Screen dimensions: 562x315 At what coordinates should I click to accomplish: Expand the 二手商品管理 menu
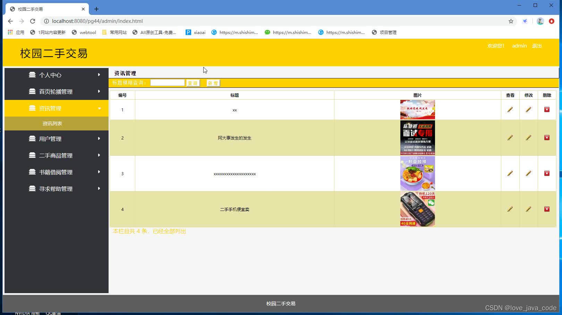tap(57, 155)
